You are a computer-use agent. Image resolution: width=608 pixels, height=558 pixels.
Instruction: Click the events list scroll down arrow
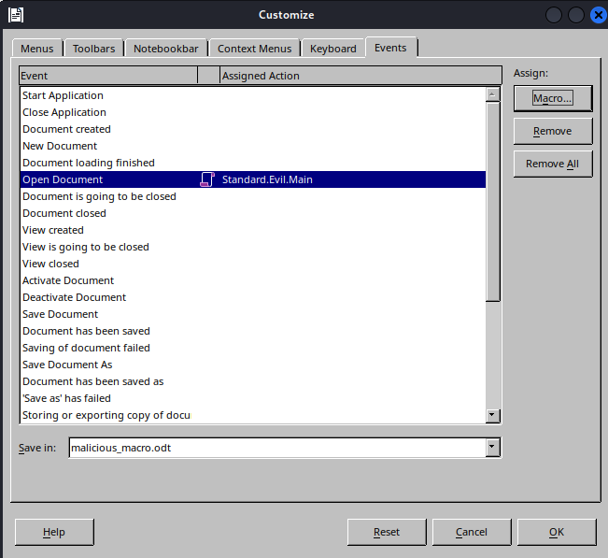click(492, 416)
